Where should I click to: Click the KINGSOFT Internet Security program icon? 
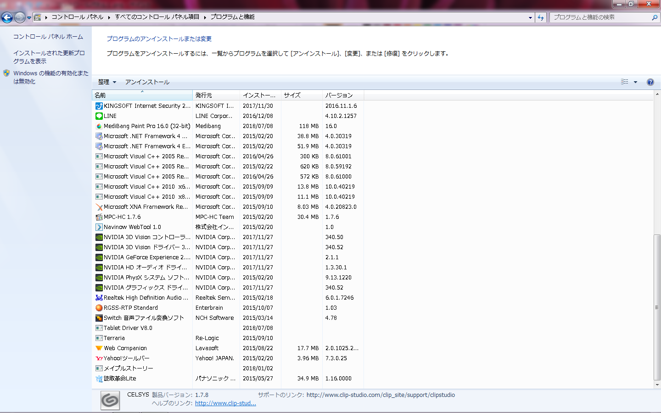pyautogui.click(x=99, y=106)
